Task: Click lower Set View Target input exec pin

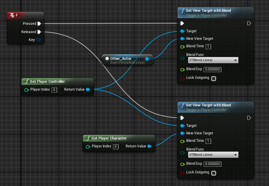Action: 182,118
